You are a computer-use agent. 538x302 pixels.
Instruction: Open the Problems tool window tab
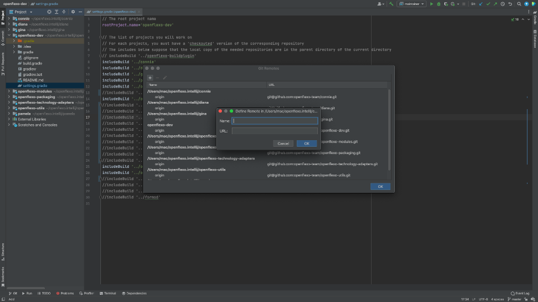click(x=65, y=294)
